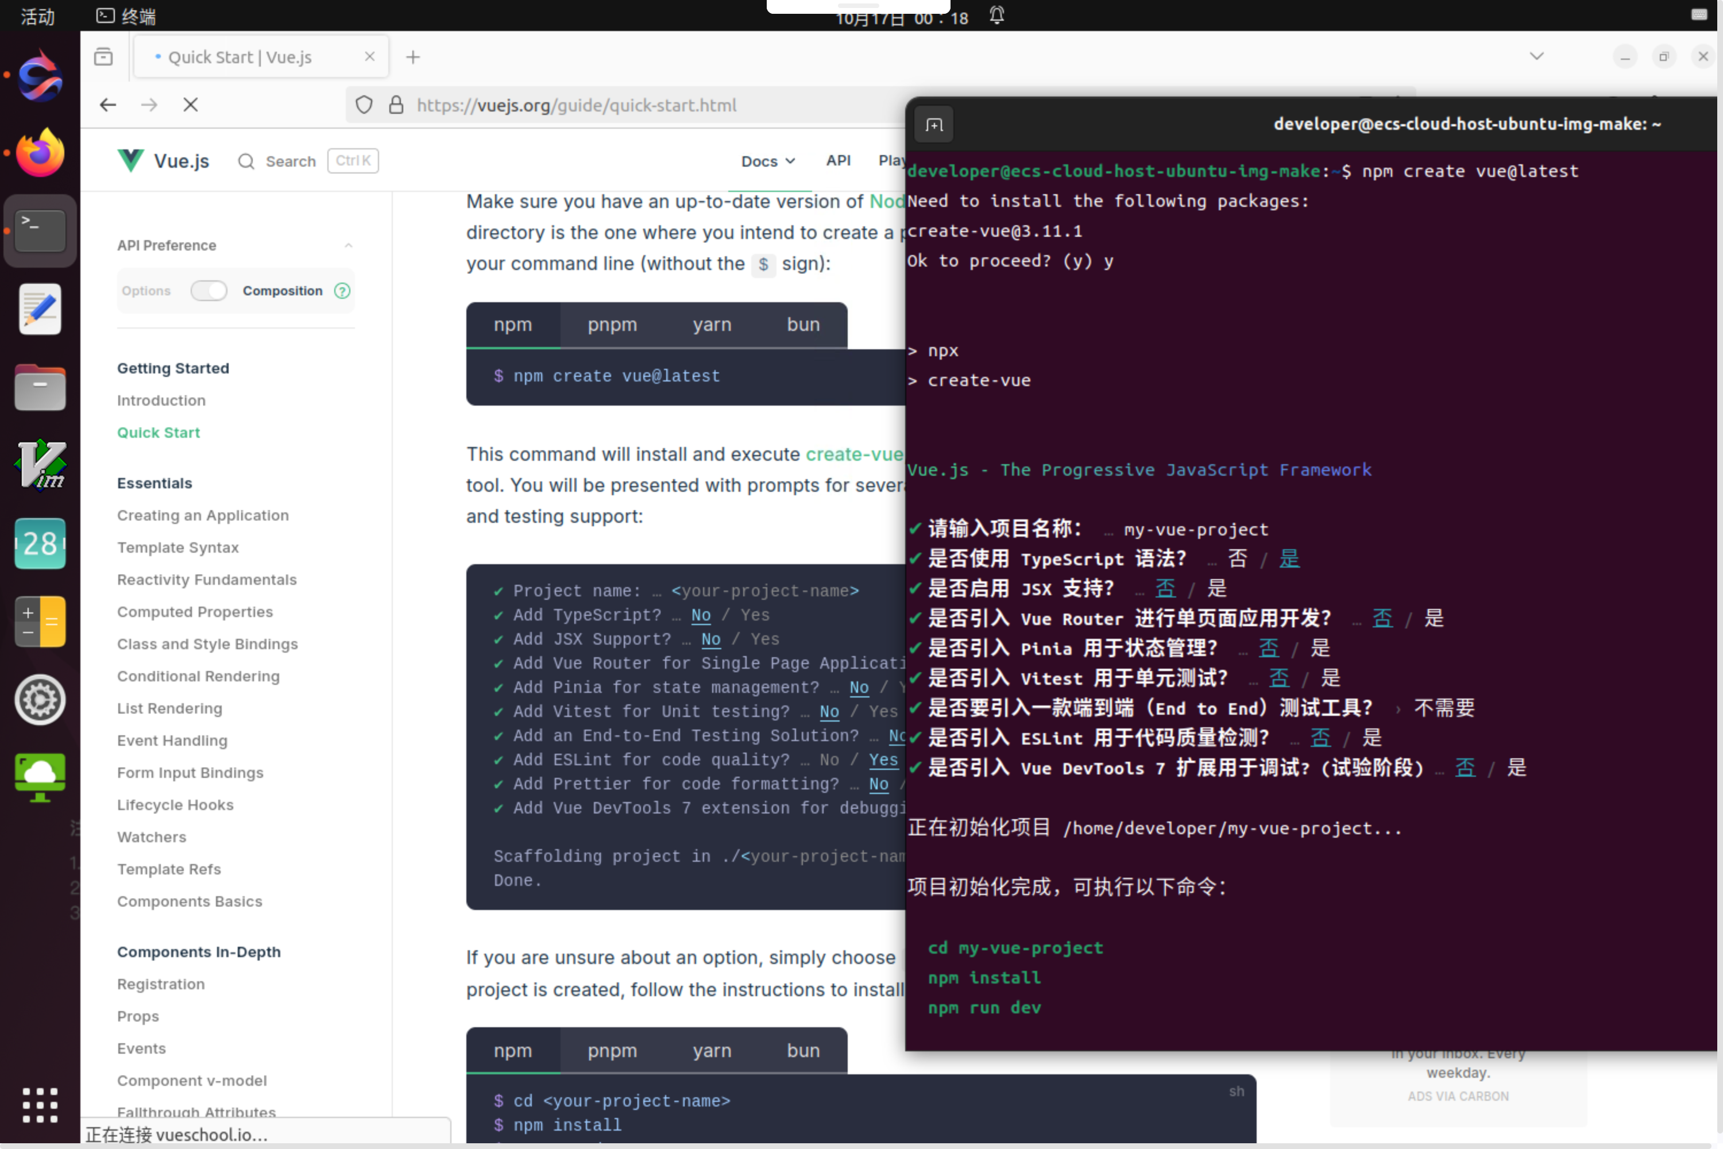Toggle Options/Composition API switch
1723x1149 pixels.
[209, 291]
